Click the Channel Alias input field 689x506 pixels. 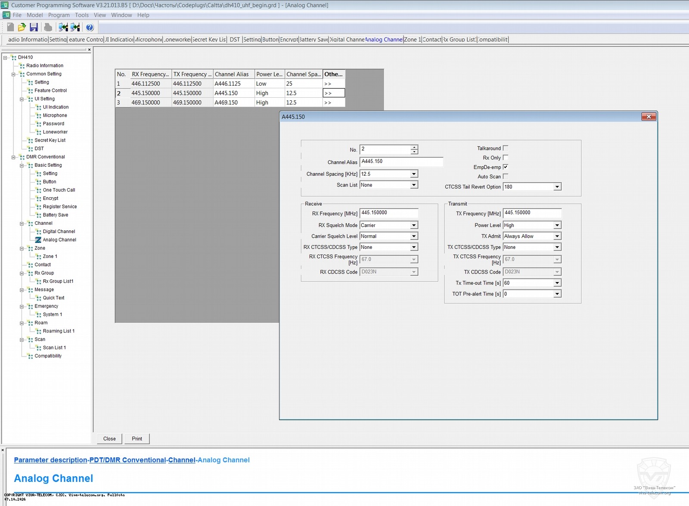click(x=401, y=162)
